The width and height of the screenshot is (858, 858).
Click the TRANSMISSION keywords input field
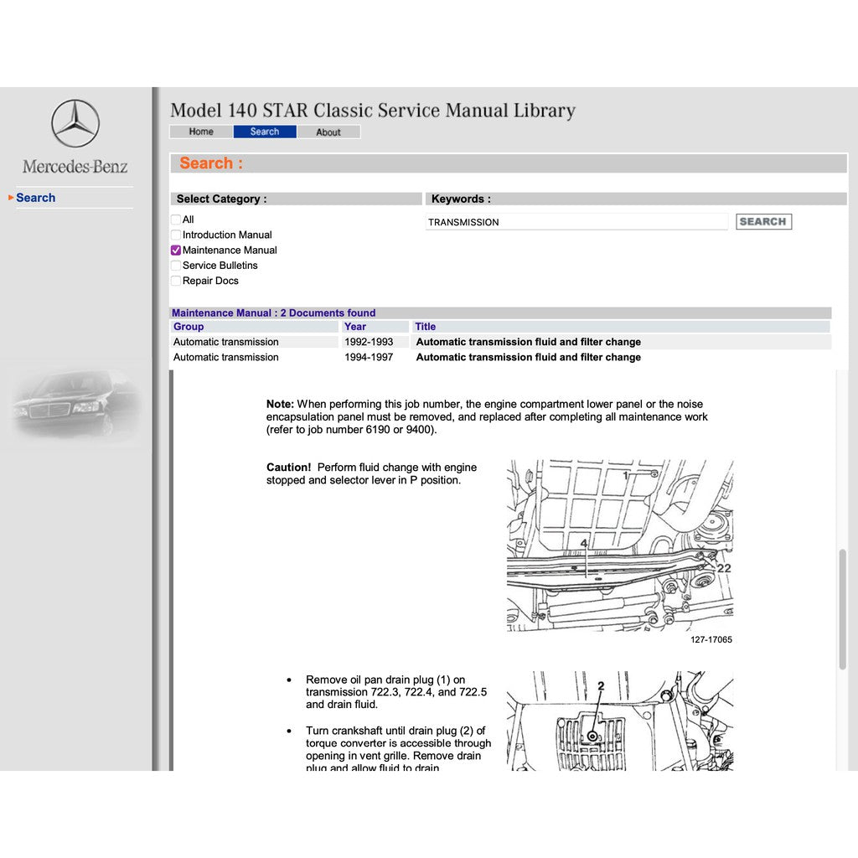click(x=576, y=222)
